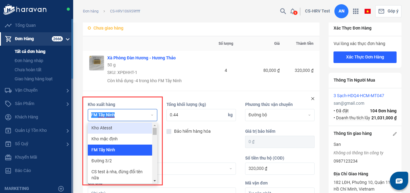Click the Vietnam flag language icon
Screen dimensions: 410x193
pos(367,11)
